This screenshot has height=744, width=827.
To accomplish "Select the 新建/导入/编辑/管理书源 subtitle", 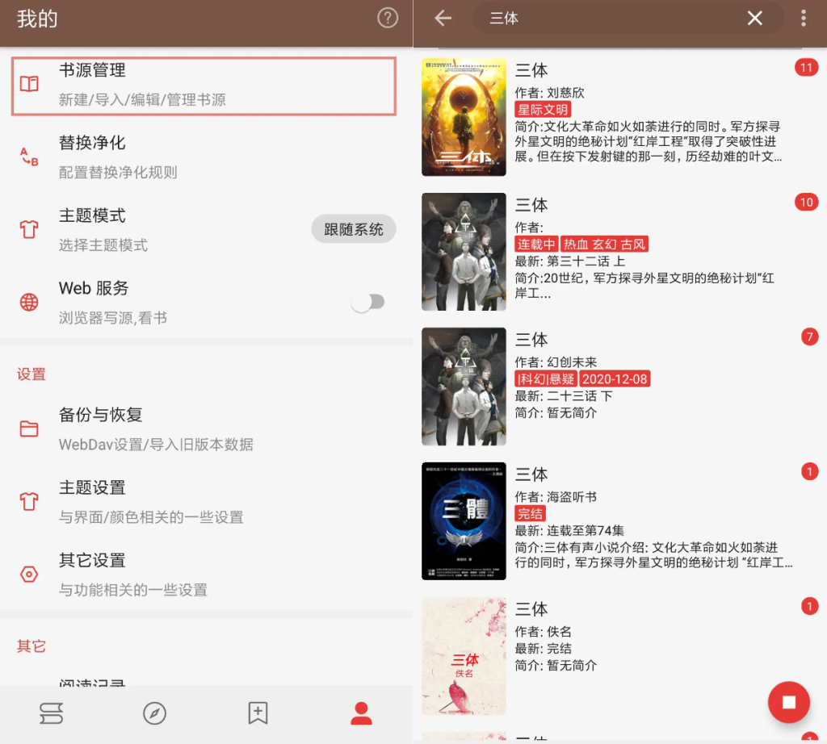I will tap(142, 99).
